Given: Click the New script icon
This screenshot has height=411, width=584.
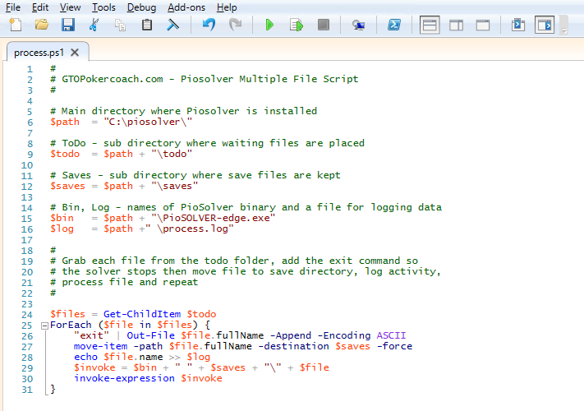Looking at the screenshot, I should click(15, 25).
